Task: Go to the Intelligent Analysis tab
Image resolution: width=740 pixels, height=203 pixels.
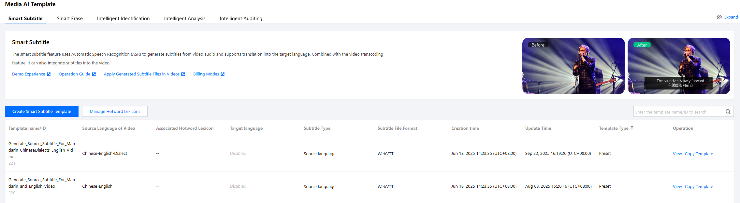Action: point(185,19)
